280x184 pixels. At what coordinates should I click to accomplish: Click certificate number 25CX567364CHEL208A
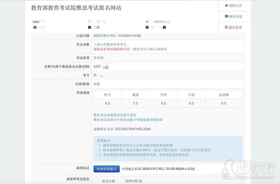pos(133,129)
